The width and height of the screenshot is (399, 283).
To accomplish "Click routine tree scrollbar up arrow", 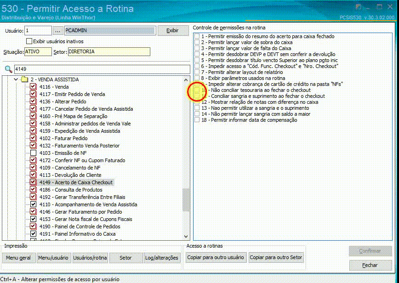I will pyautogui.click(x=186, y=80).
